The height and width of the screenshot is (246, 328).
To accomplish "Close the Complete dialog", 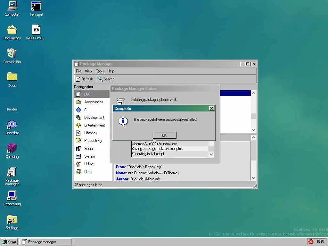I will tap(211, 108).
